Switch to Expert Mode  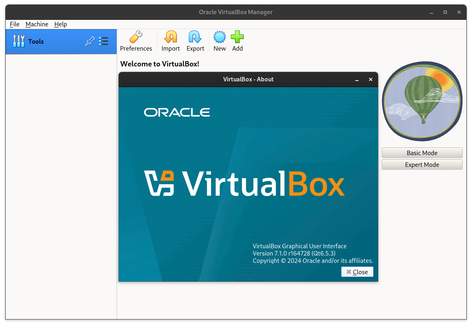pos(422,164)
